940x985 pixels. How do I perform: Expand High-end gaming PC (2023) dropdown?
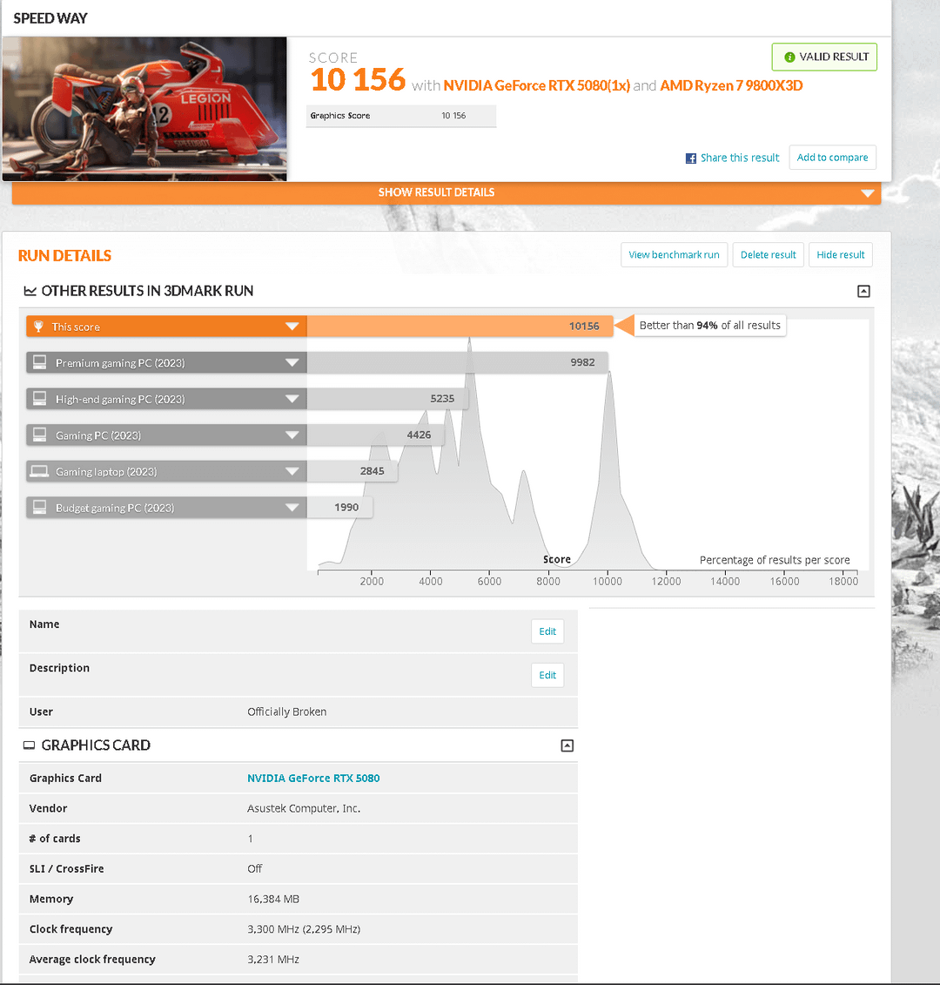click(x=292, y=399)
